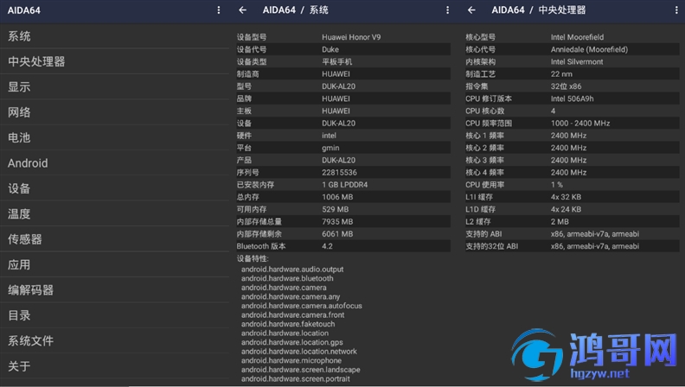Select the 22 nm process value

[x=561, y=73]
